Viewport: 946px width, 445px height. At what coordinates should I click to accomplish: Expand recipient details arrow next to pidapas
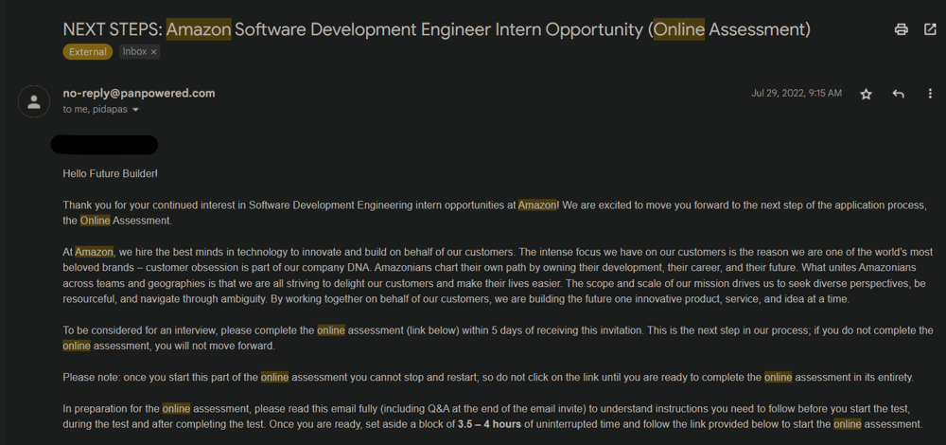click(135, 110)
